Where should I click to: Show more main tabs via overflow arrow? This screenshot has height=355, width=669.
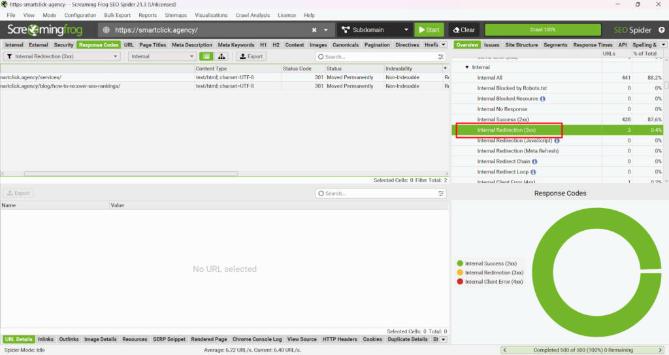point(444,45)
